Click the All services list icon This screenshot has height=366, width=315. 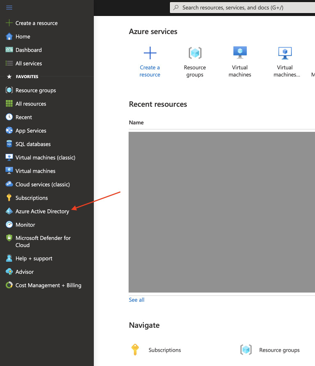[9, 63]
